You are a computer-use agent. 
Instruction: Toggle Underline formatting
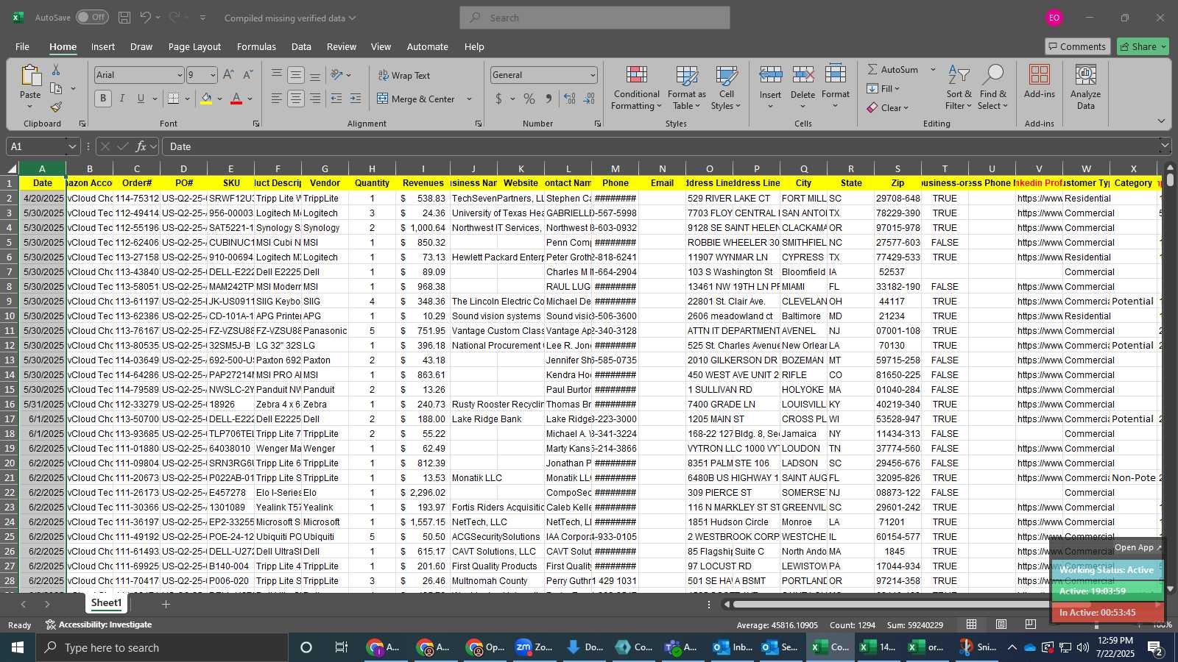click(141, 99)
